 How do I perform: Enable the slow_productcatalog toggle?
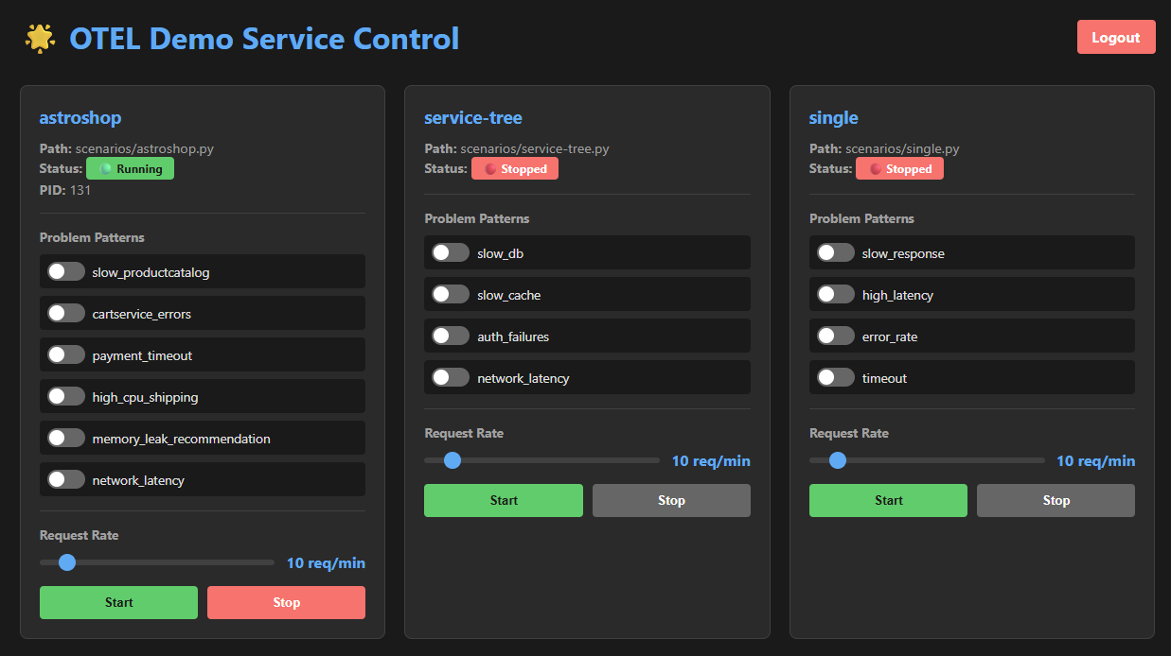66,272
